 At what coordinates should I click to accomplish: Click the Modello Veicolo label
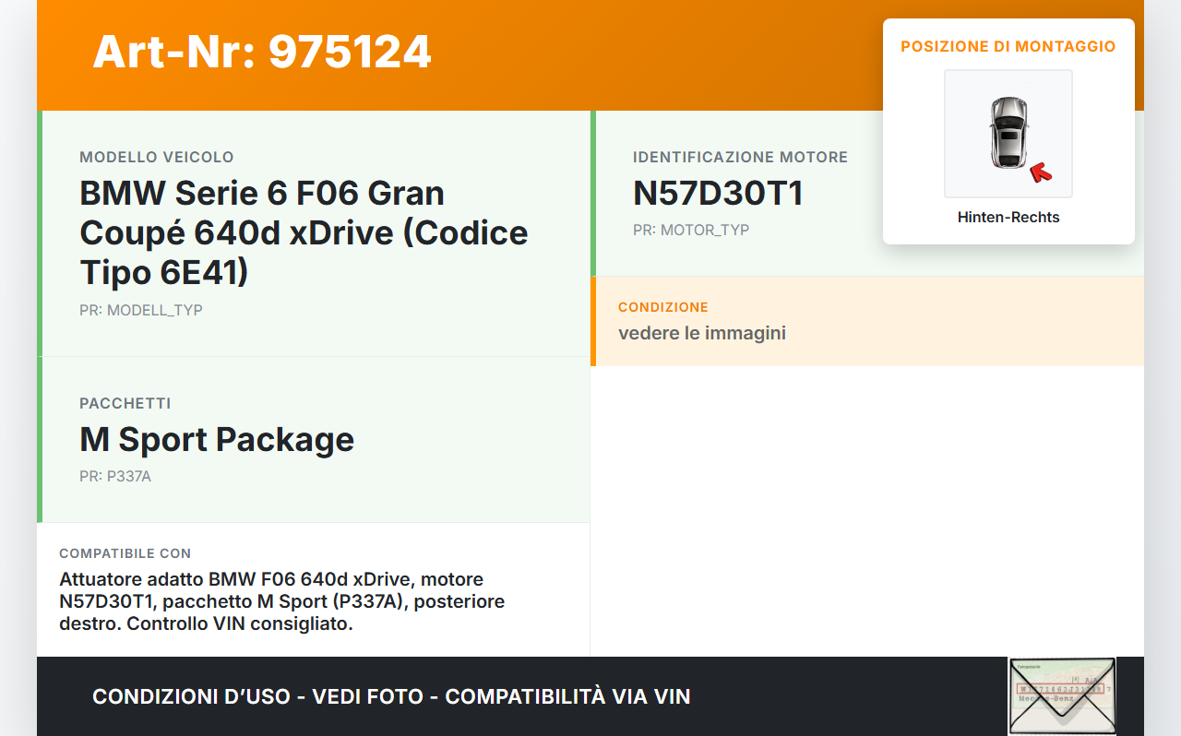pos(157,157)
